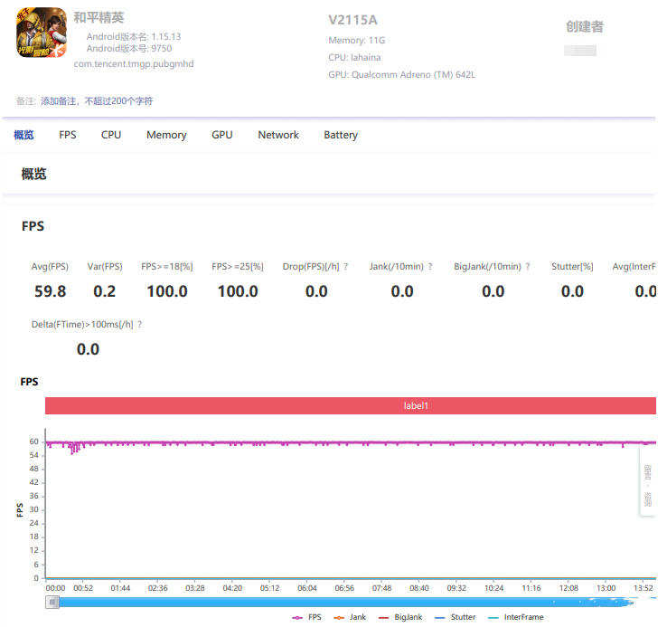Switch to the CPU tab

[111, 135]
